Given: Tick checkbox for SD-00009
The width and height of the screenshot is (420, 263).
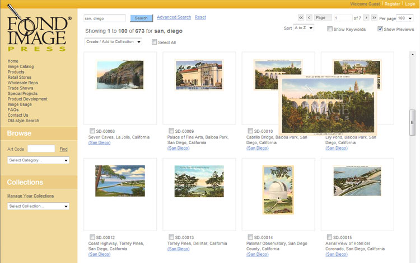Looking at the screenshot, I should coord(171,131).
